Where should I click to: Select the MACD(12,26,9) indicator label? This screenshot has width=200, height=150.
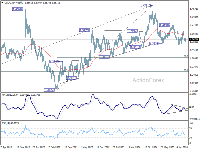pos(10,95)
